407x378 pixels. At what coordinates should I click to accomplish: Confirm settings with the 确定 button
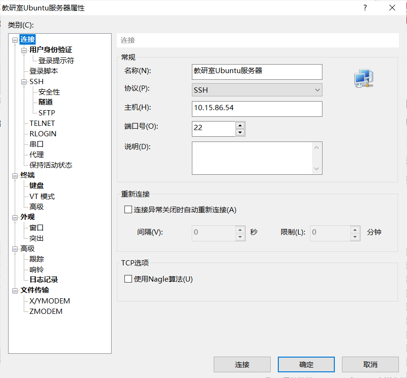306,364
